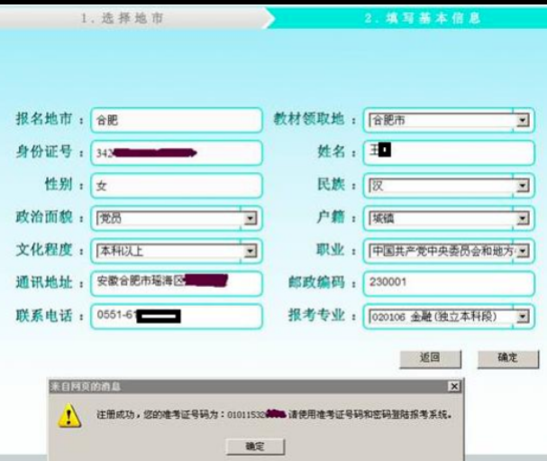Click into the 联系电话 input field

point(176,317)
